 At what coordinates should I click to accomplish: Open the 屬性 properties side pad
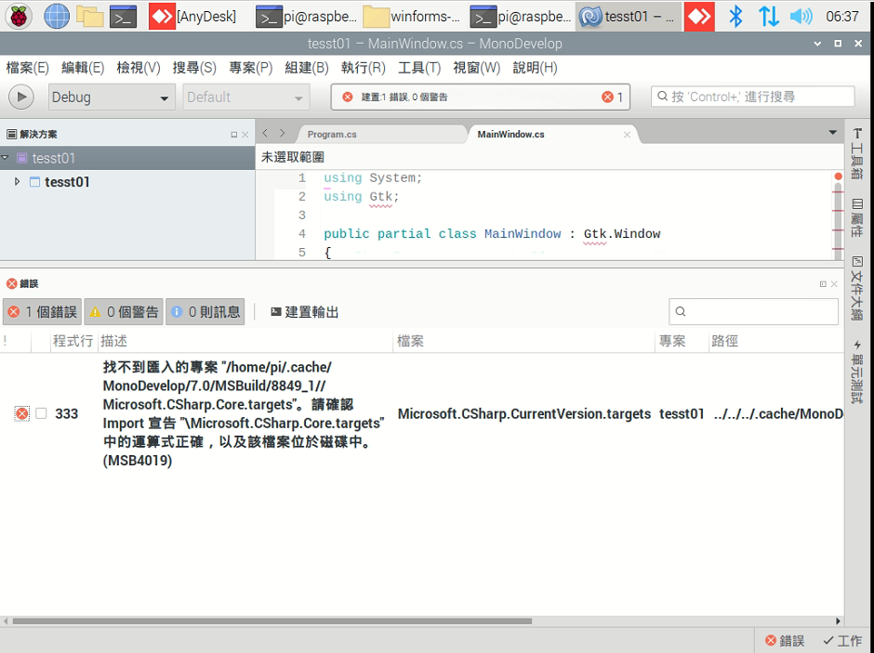coord(857,217)
